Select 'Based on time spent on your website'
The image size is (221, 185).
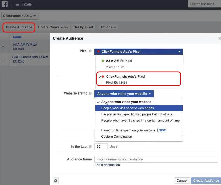(139, 130)
